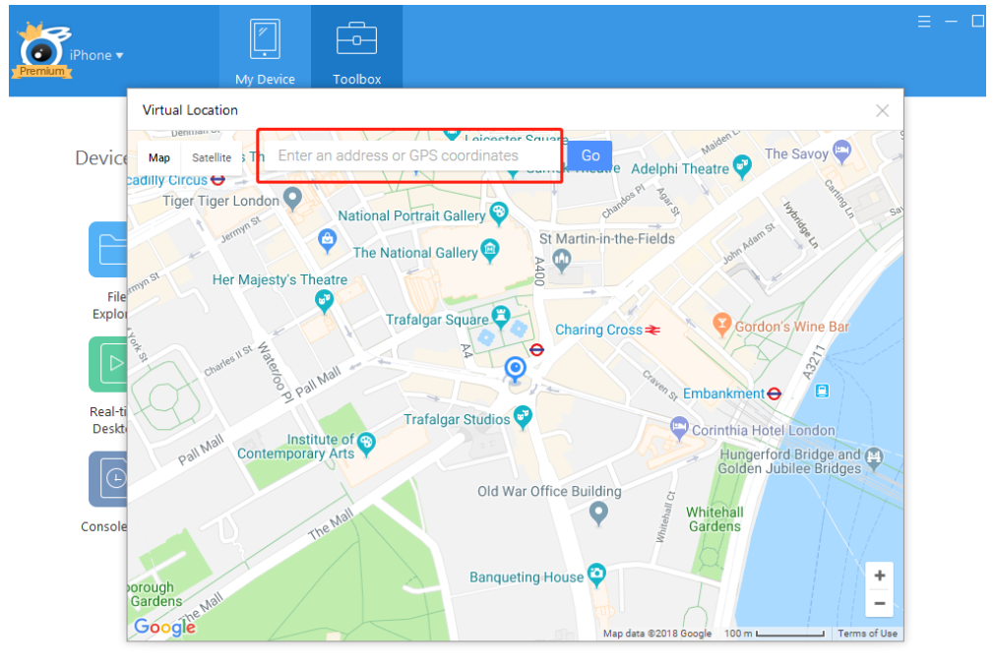
Task: Click The National Gallery museum marker
Action: click(x=489, y=251)
